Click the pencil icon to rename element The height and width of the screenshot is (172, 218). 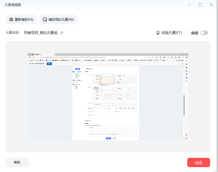[x=62, y=33]
